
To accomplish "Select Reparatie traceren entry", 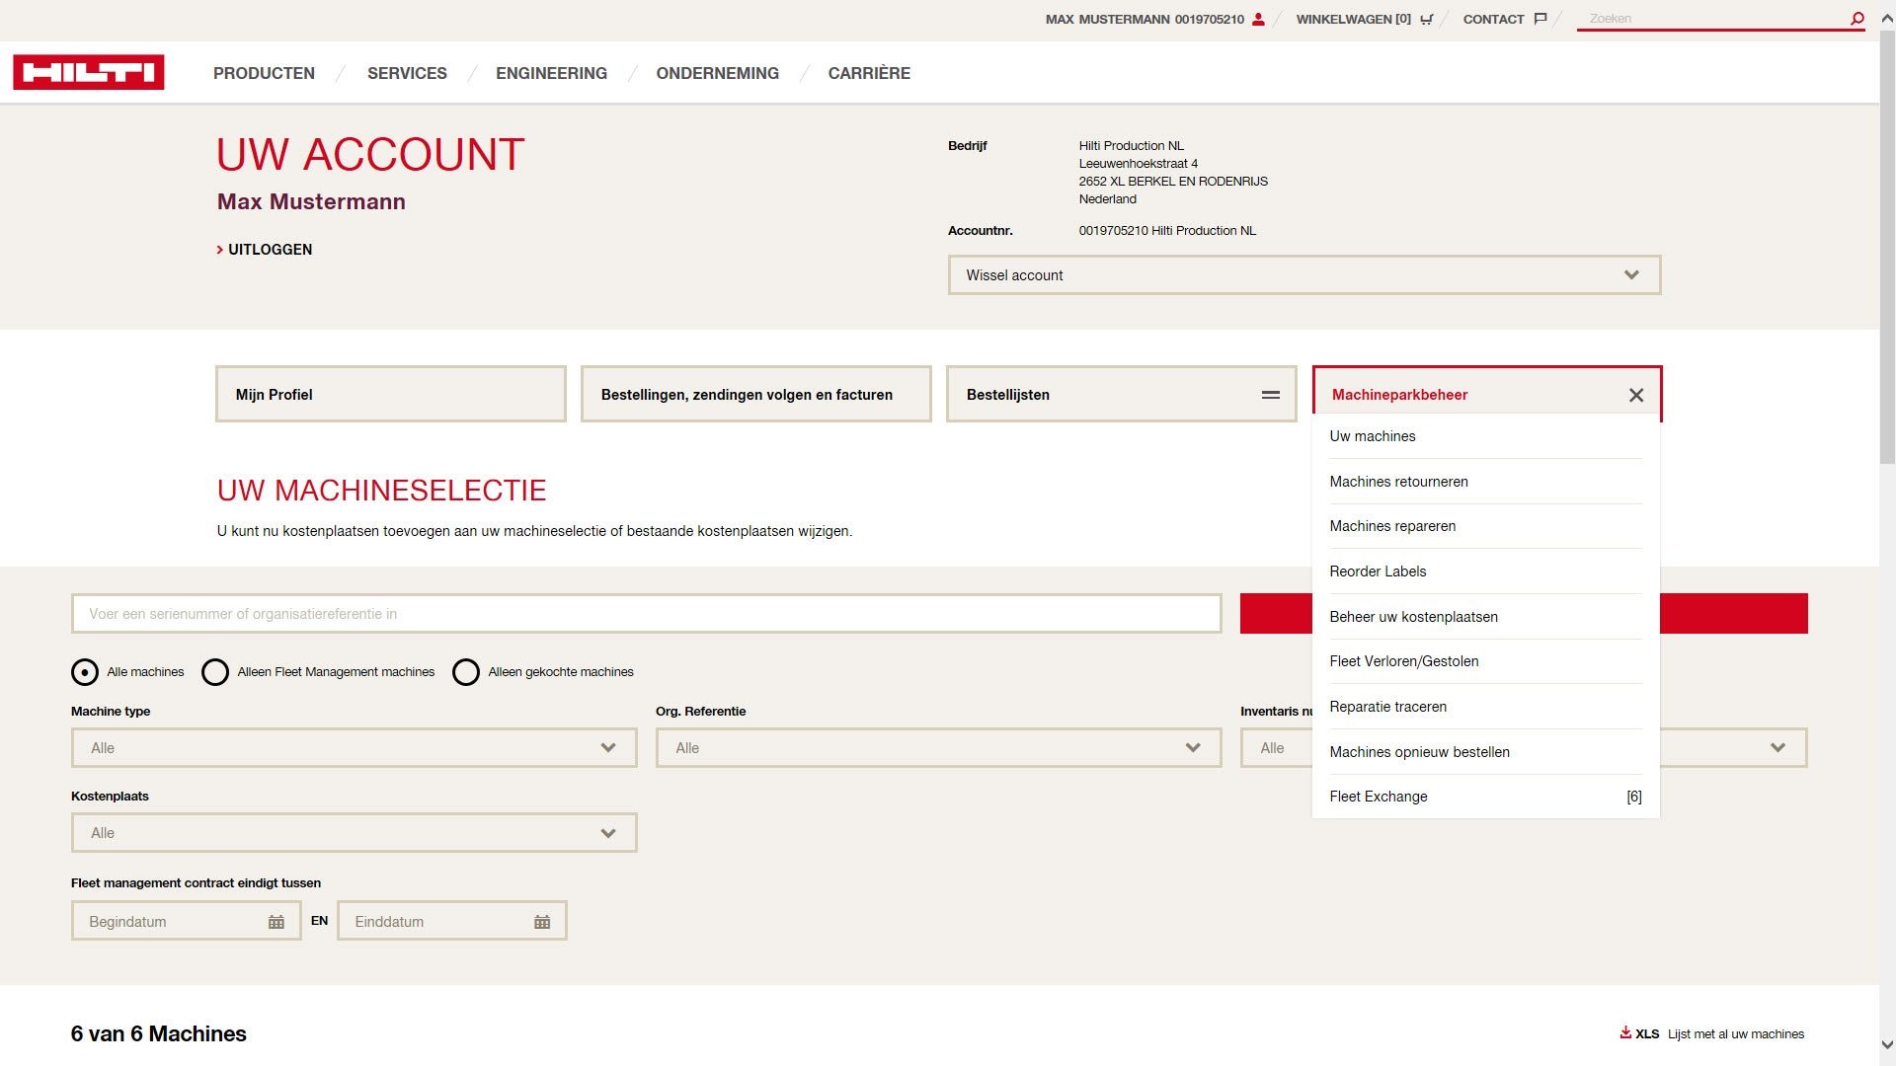I will coord(1485,707).
